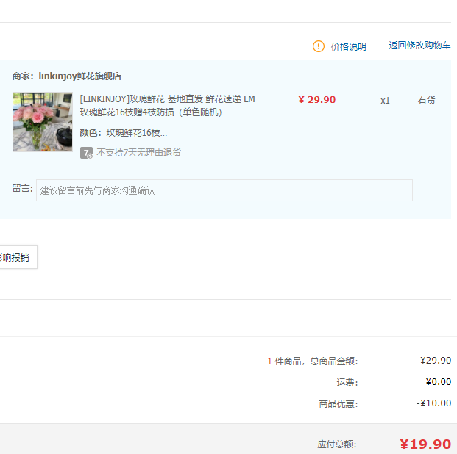Click the red item price ¥ 29.90

point(317,100)
